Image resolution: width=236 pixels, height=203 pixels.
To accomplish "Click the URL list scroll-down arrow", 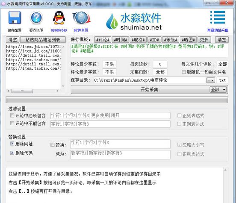I will 63,86.
